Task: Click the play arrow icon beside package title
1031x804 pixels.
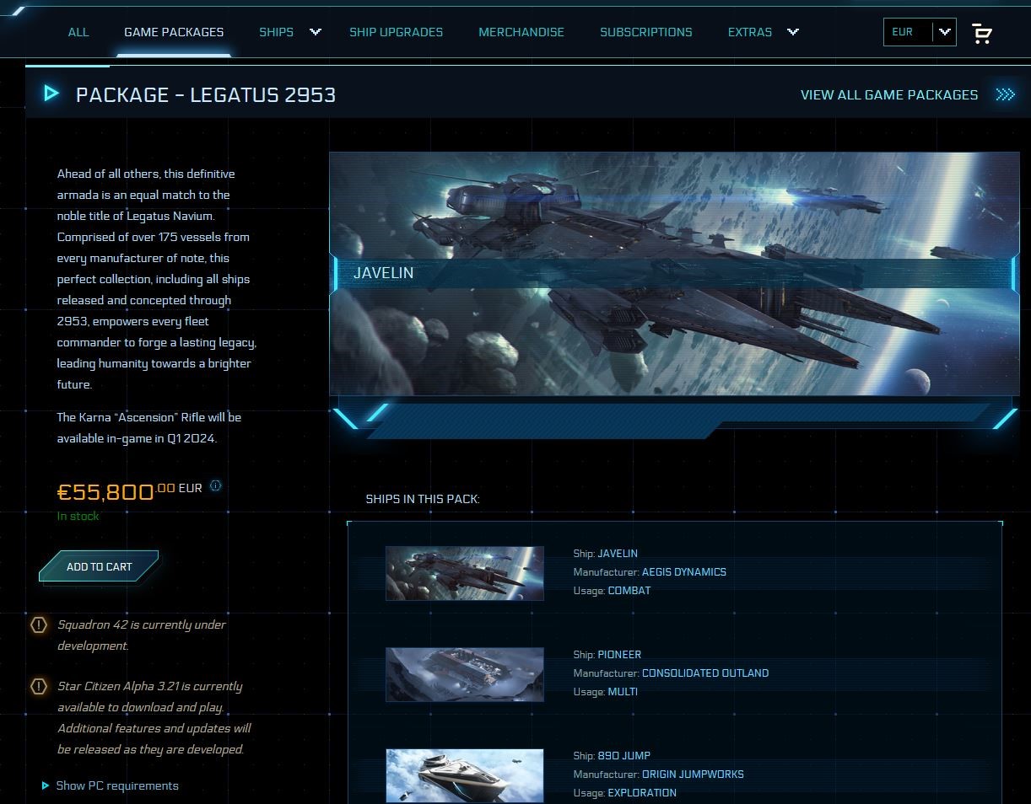Action: [x=51, y=94]
